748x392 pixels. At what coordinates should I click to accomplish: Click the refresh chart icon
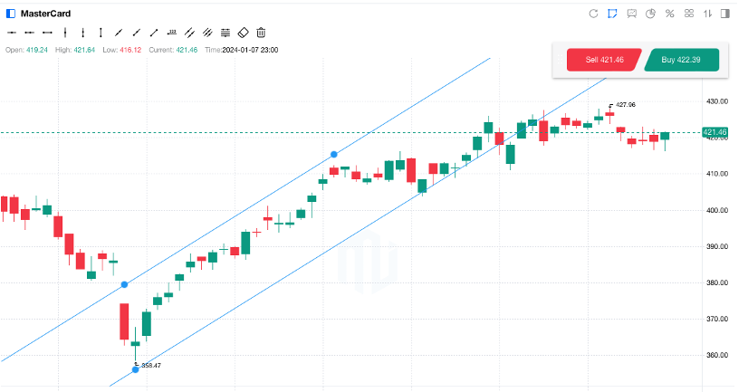click(593, 14)
